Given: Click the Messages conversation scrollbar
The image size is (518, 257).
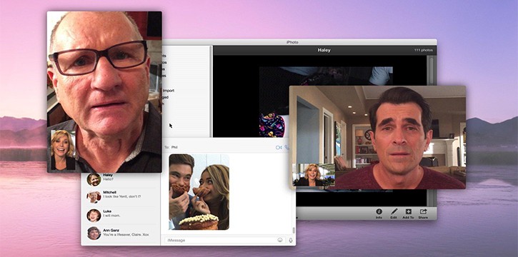Looking at the screenshot, I should [x=294, y=231].
